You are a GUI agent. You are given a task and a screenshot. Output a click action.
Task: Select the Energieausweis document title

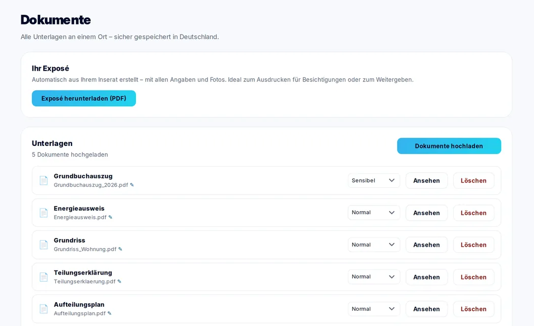tap(79, 209)
